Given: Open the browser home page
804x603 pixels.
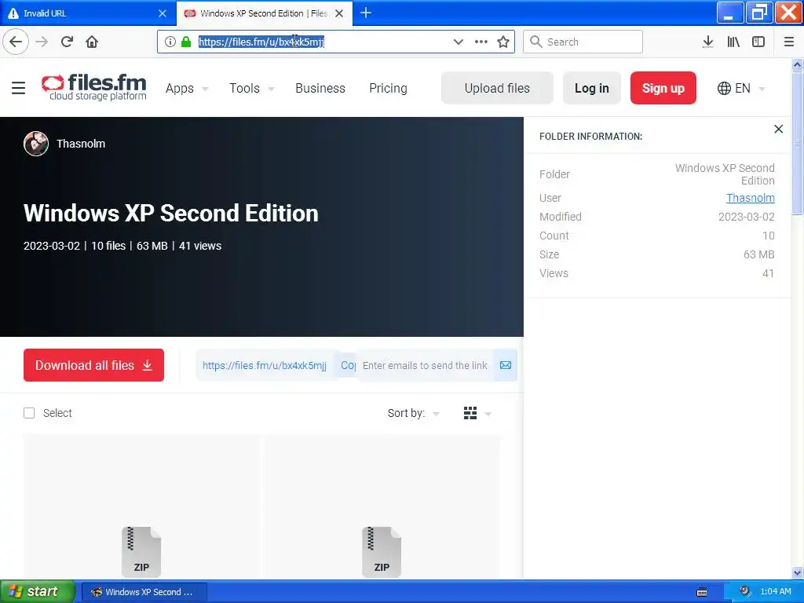Looking at the screenshot, I should [x=92, y=42].
